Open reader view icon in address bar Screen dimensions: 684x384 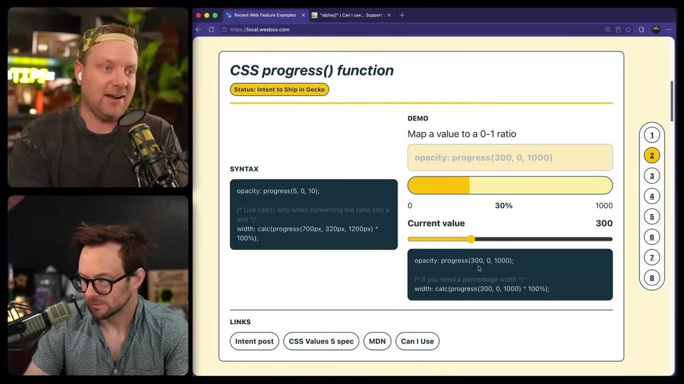point(618,30)
